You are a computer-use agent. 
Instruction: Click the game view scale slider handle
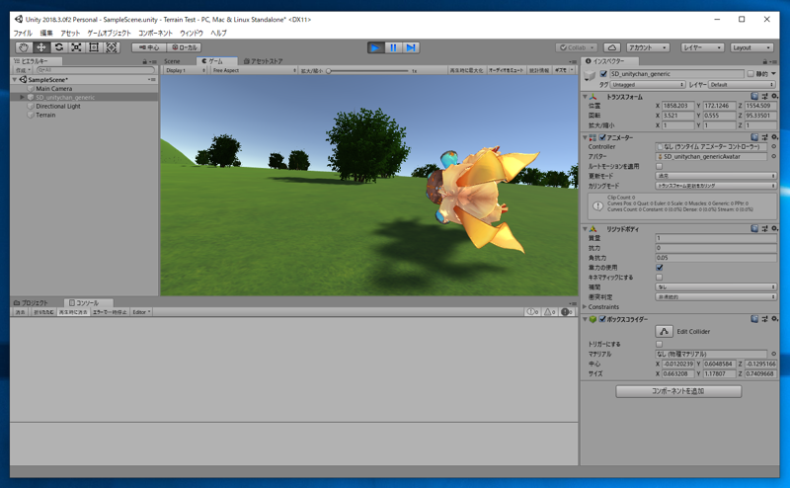(x=329, y=71)
